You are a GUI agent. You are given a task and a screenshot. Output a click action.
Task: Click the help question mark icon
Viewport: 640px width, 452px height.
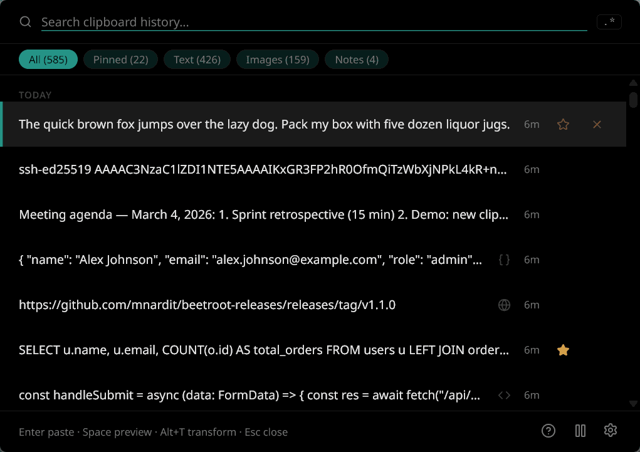point(548,431)
